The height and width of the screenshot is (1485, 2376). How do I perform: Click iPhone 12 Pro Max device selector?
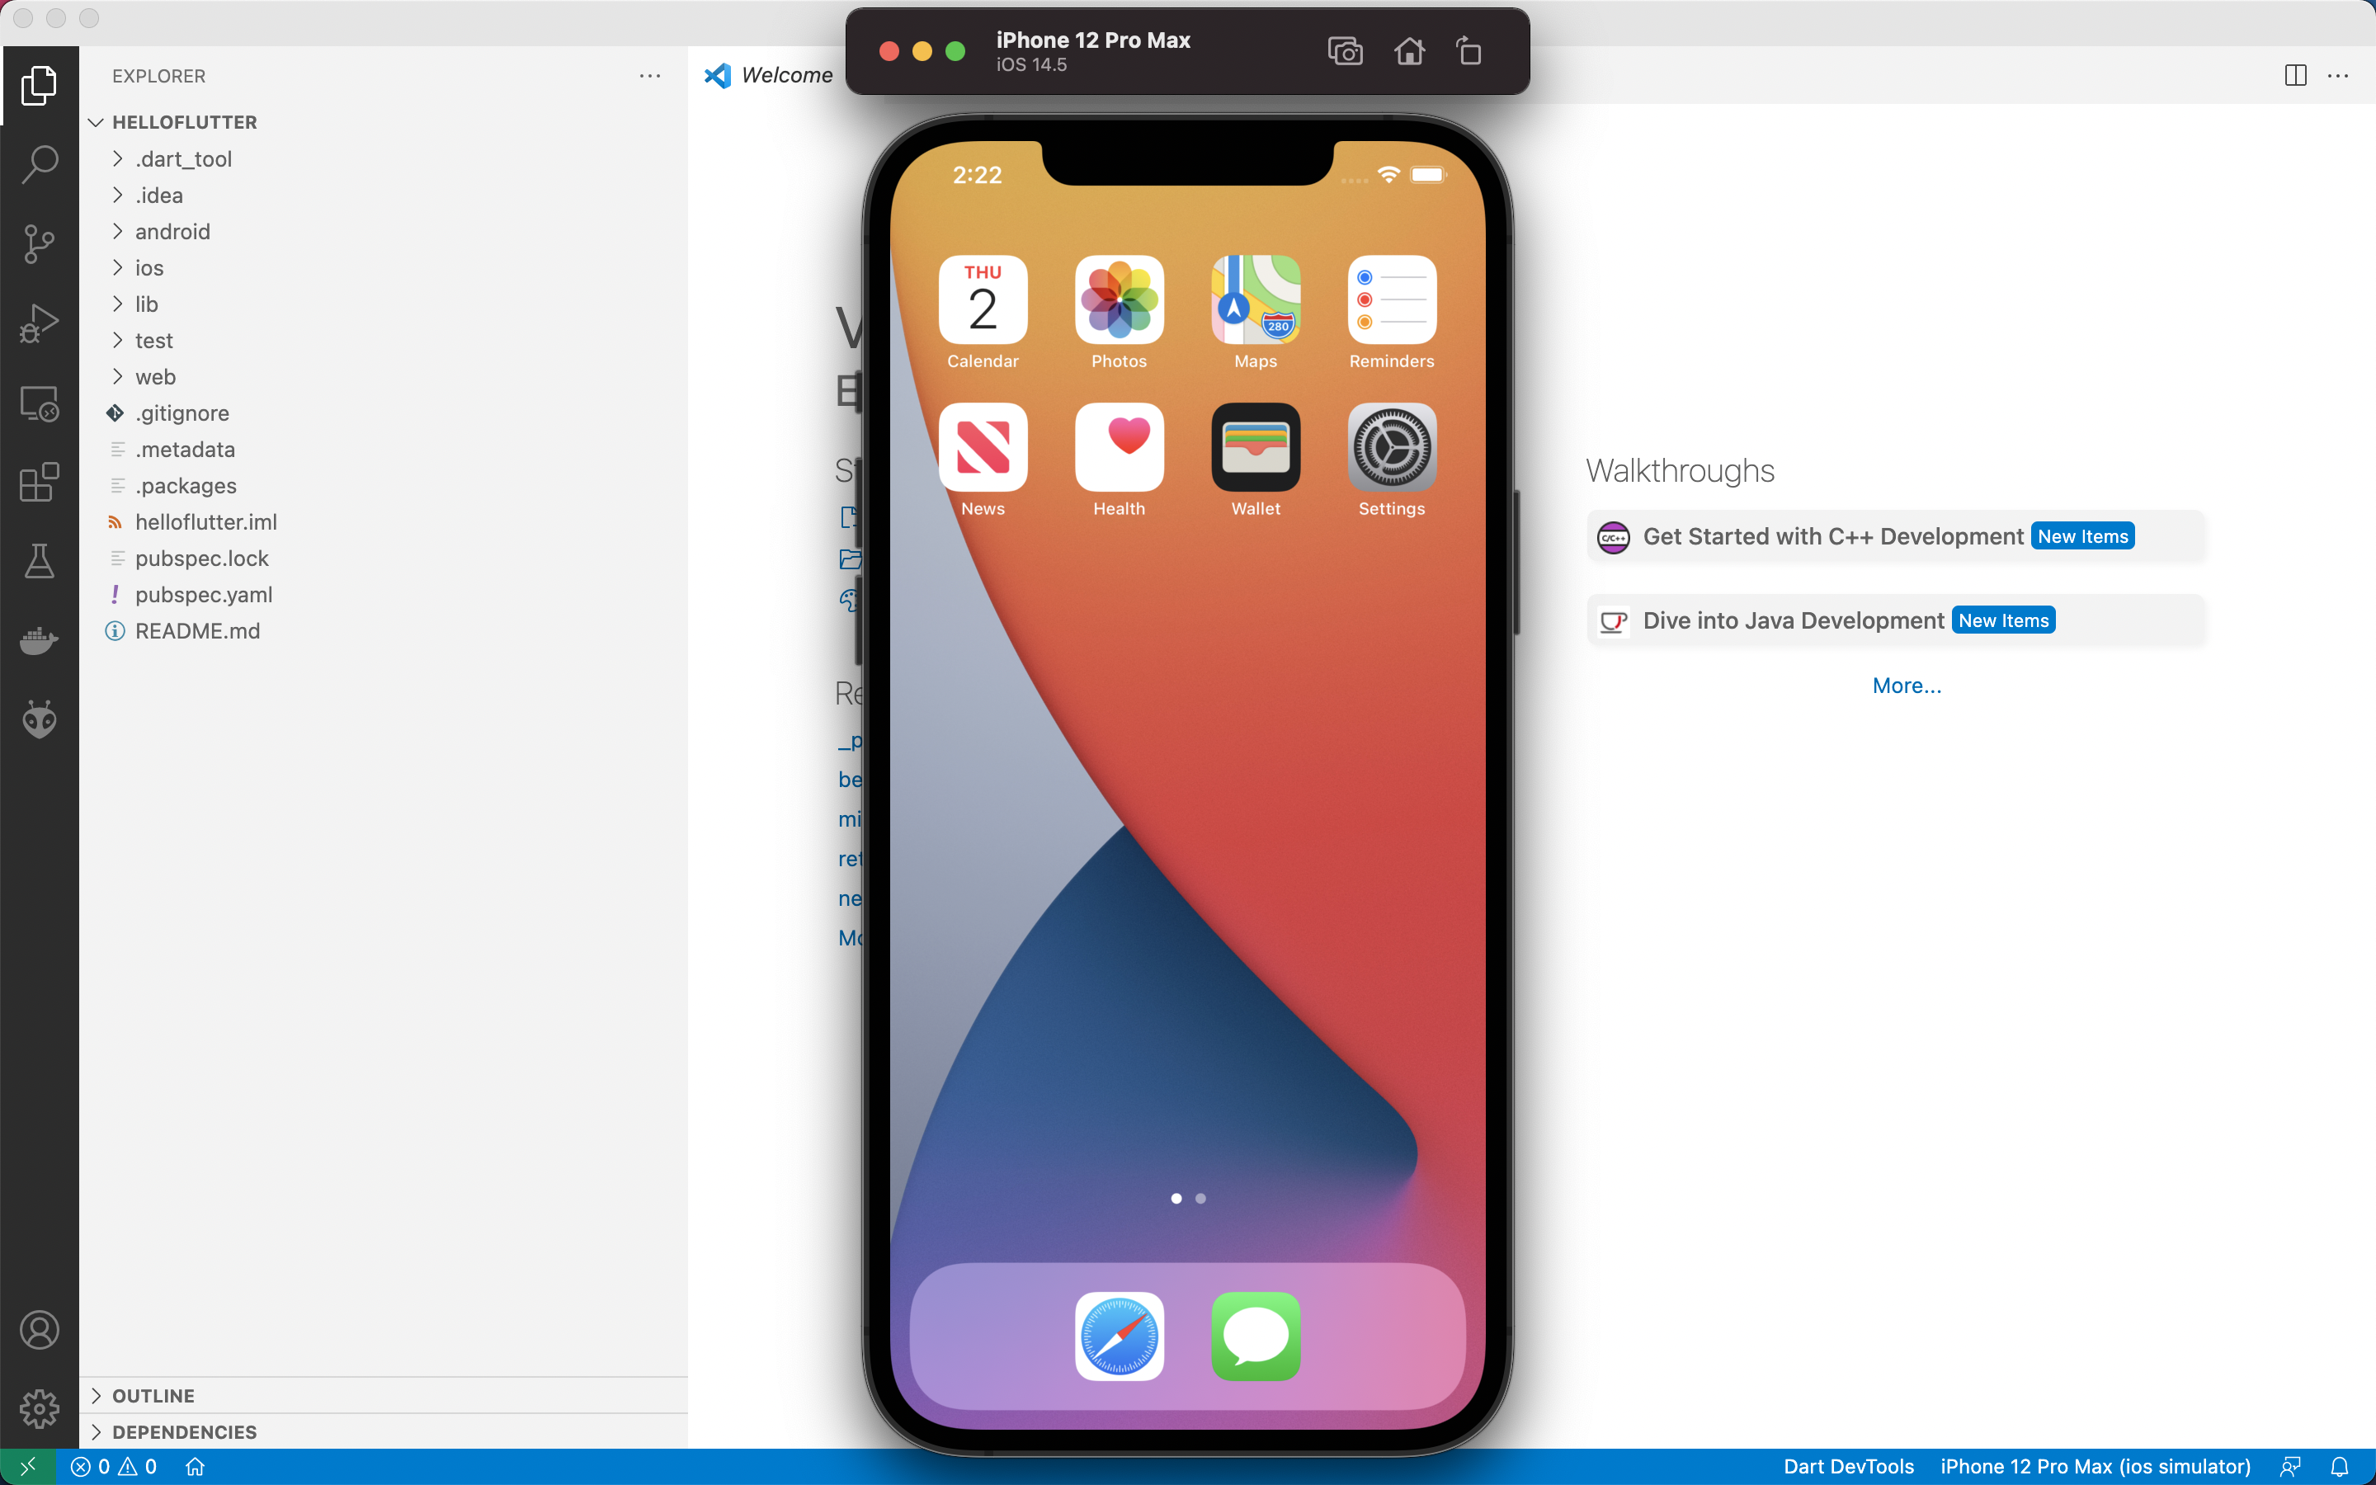click(2095, 1466)
